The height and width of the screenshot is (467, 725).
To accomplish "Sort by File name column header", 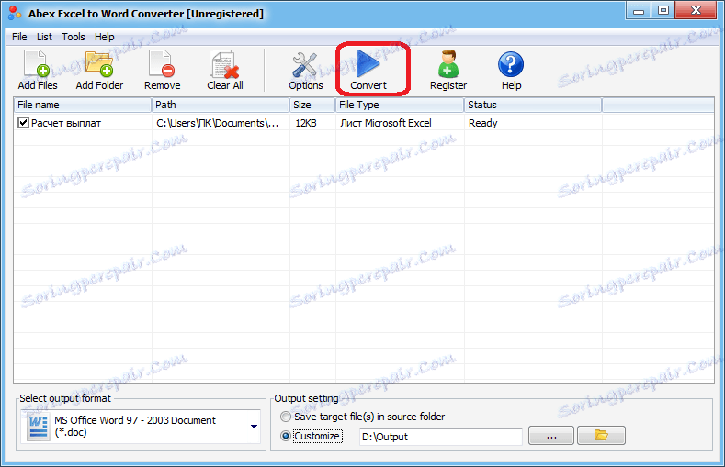I will coord(83,105).
